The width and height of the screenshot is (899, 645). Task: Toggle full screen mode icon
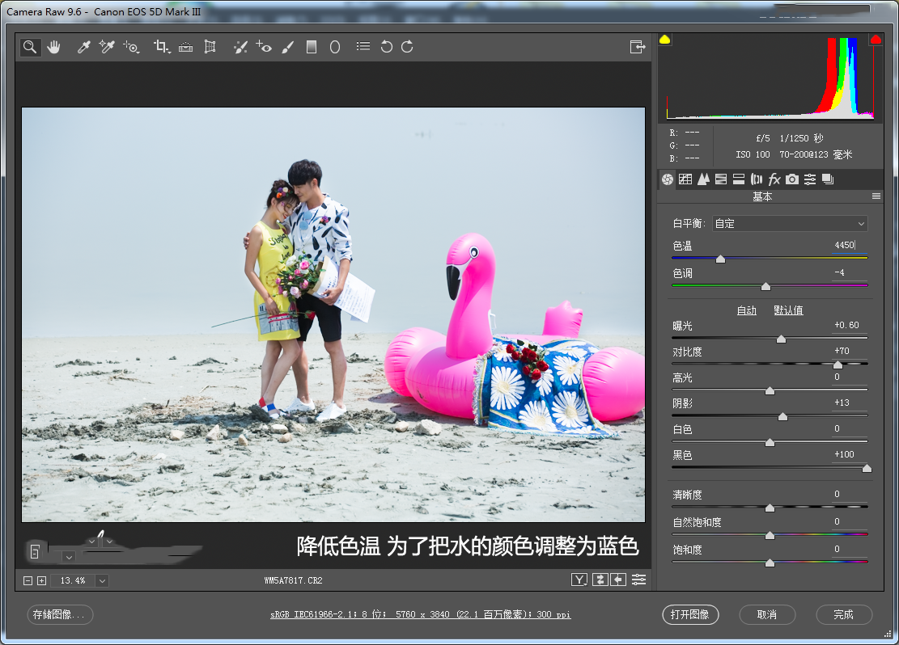(x=638, y=47)
